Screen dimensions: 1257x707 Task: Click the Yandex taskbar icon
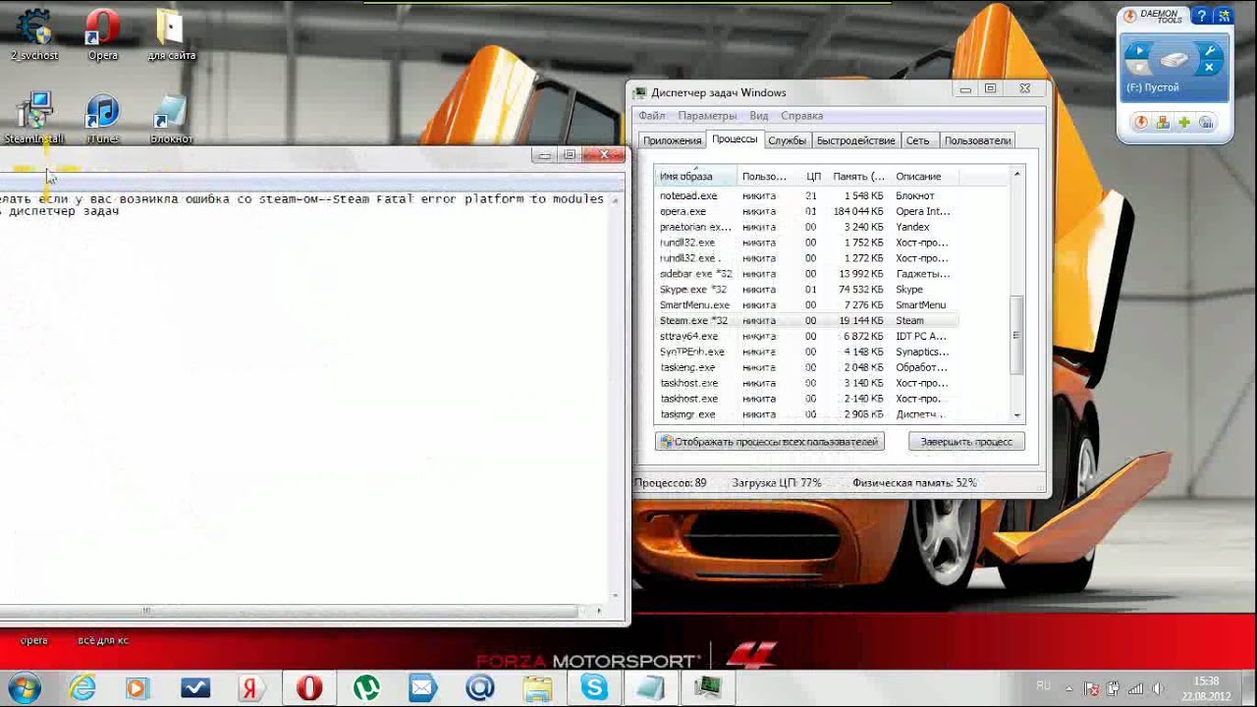(x=253, y=687)
